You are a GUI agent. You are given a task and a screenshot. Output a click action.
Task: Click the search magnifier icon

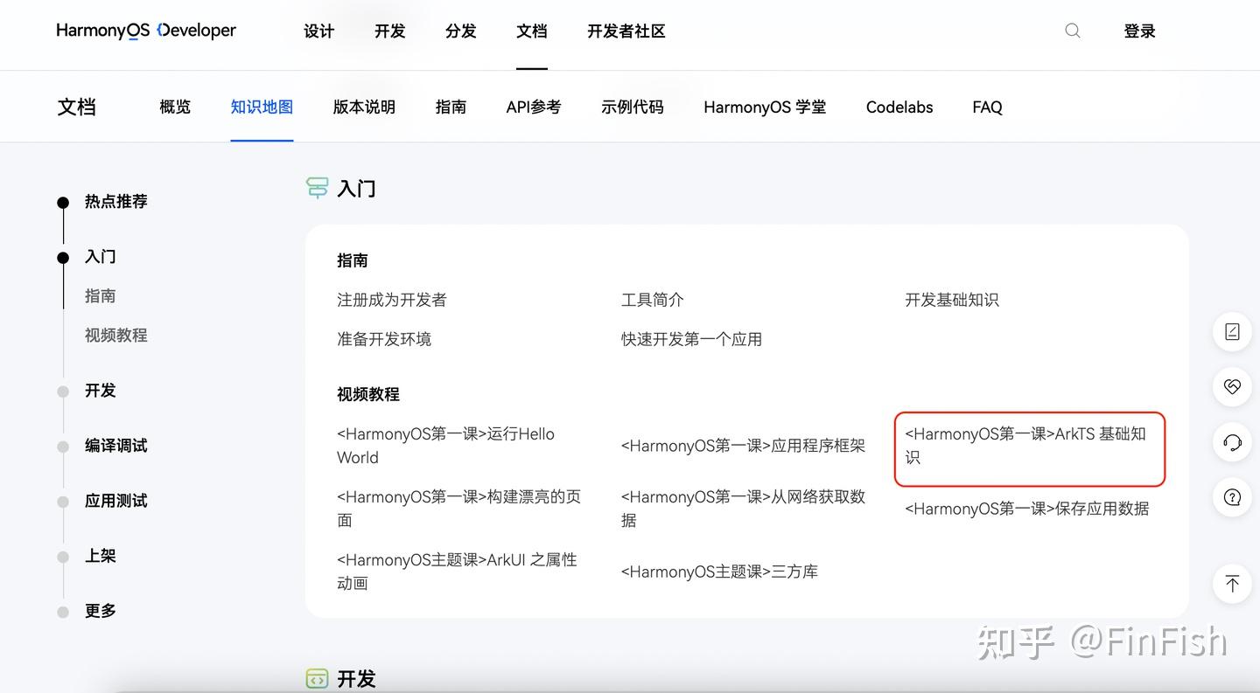[1072, 31]
